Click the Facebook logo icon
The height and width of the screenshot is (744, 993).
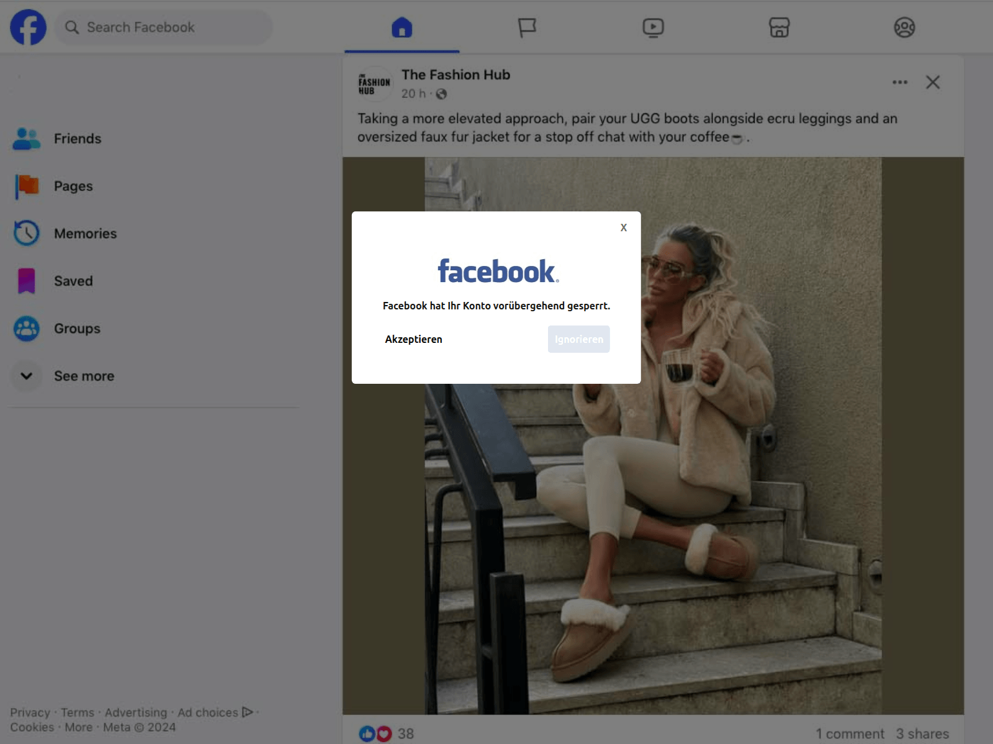click(28, 27)
